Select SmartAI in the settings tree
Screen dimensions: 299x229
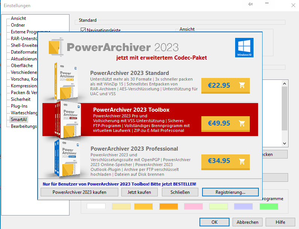click(x=19, y=120)
